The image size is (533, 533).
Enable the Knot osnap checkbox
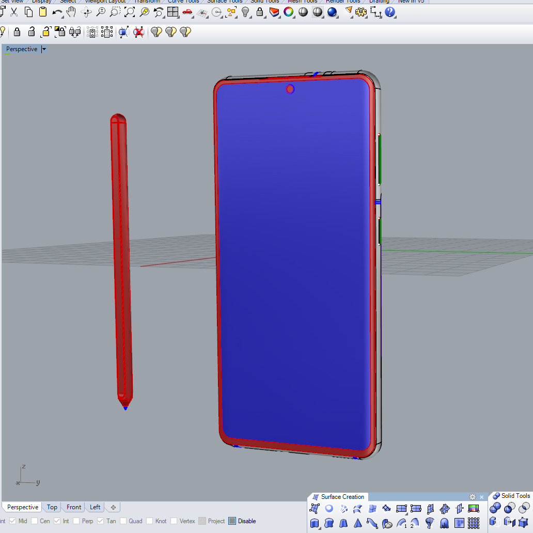tap(150, 521)
